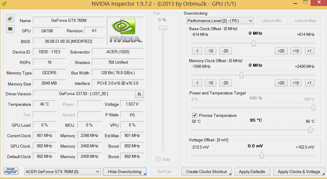Image resolution: width=327 pixels, height=179 pixels.
Task: Click Base Clock Offset +20 button
Action: tap(281, 51)
